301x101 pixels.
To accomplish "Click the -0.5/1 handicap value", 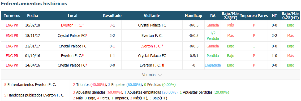I will point(193,56).
